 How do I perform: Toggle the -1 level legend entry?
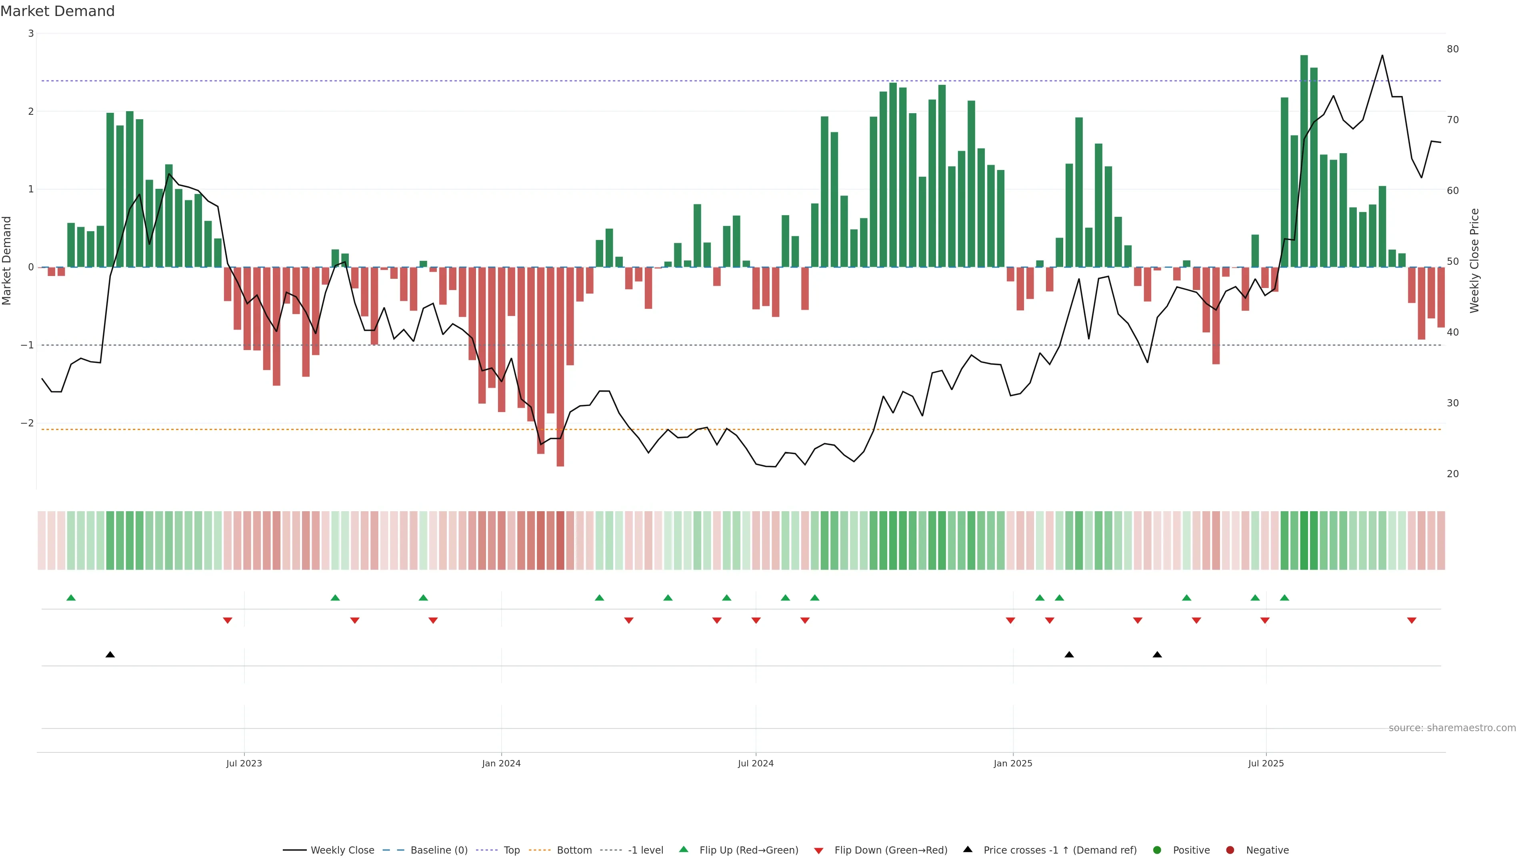(x=645, y=850)
